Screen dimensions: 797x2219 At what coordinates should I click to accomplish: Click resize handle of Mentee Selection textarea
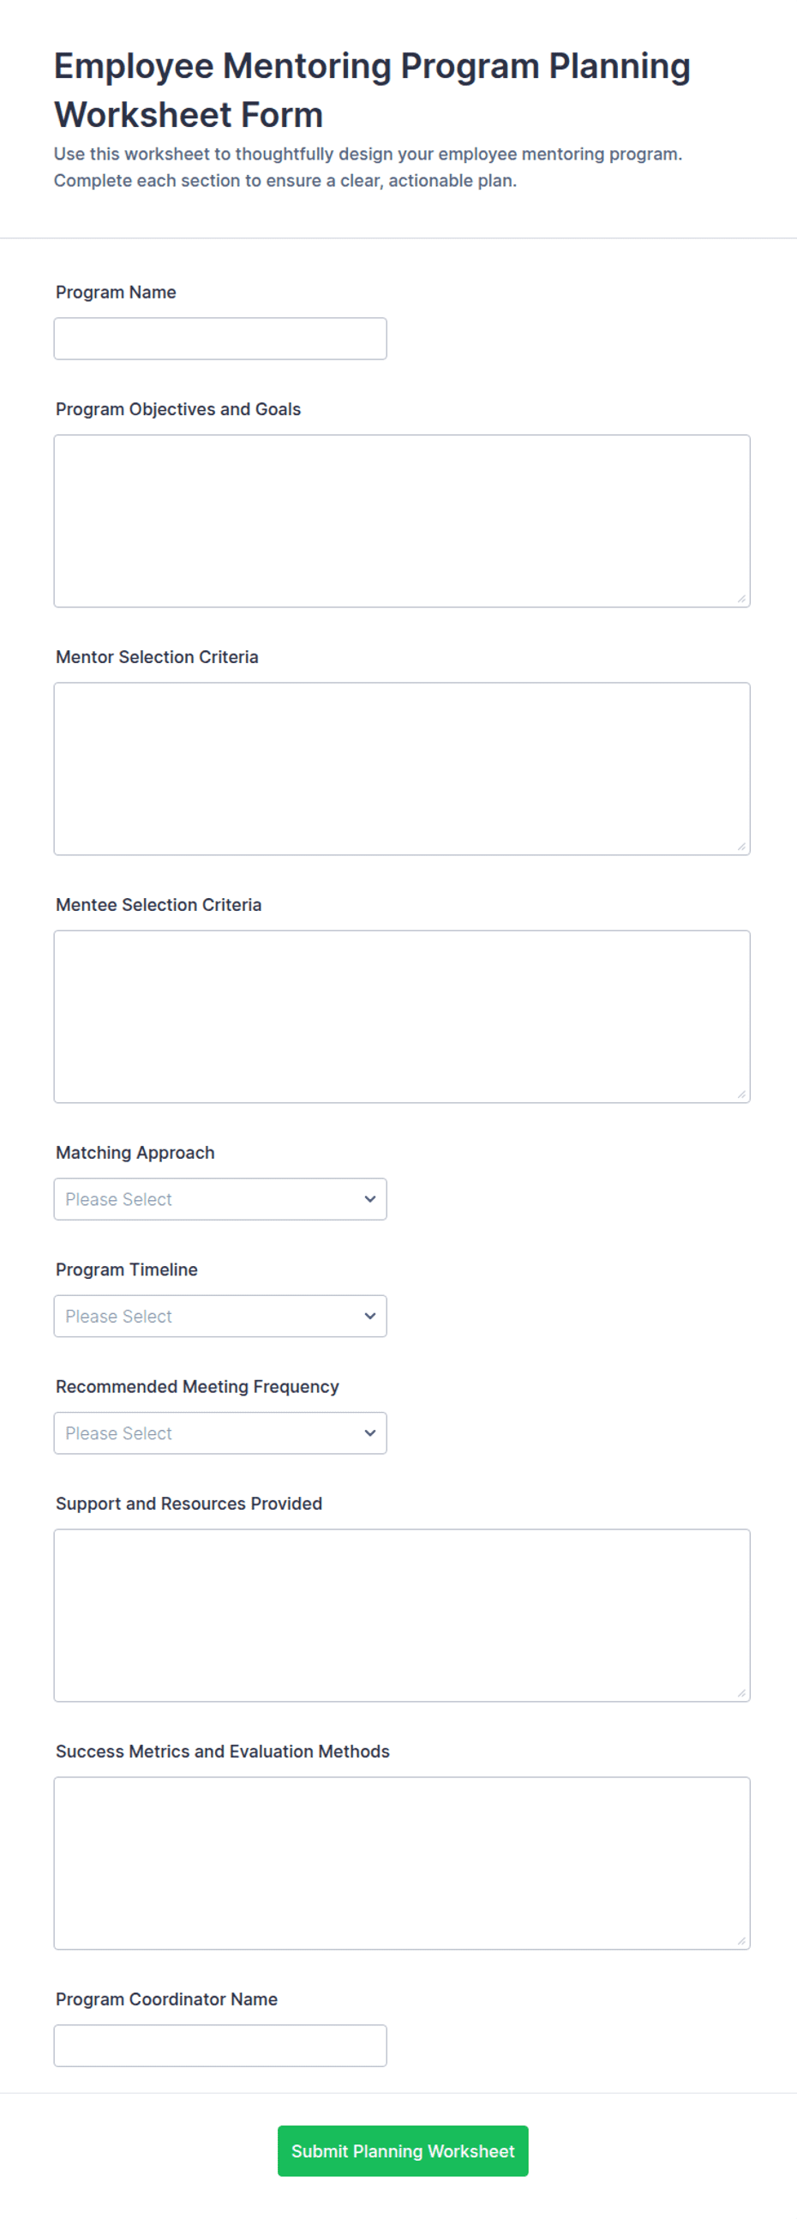coord(742,1095)
